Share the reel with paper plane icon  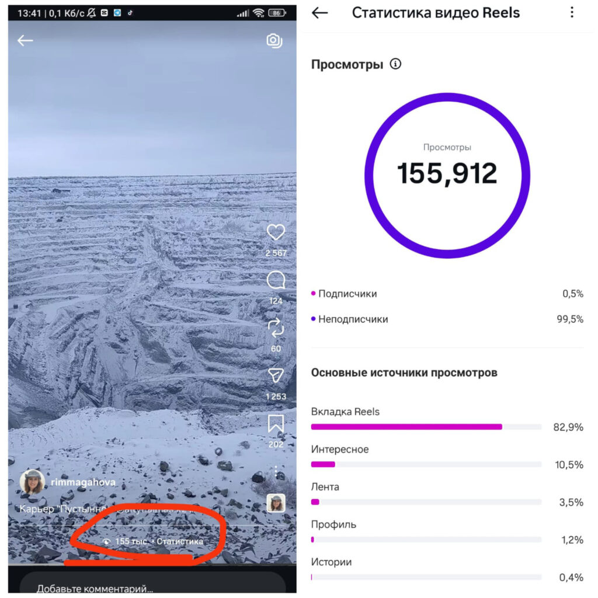coord(276,376)
